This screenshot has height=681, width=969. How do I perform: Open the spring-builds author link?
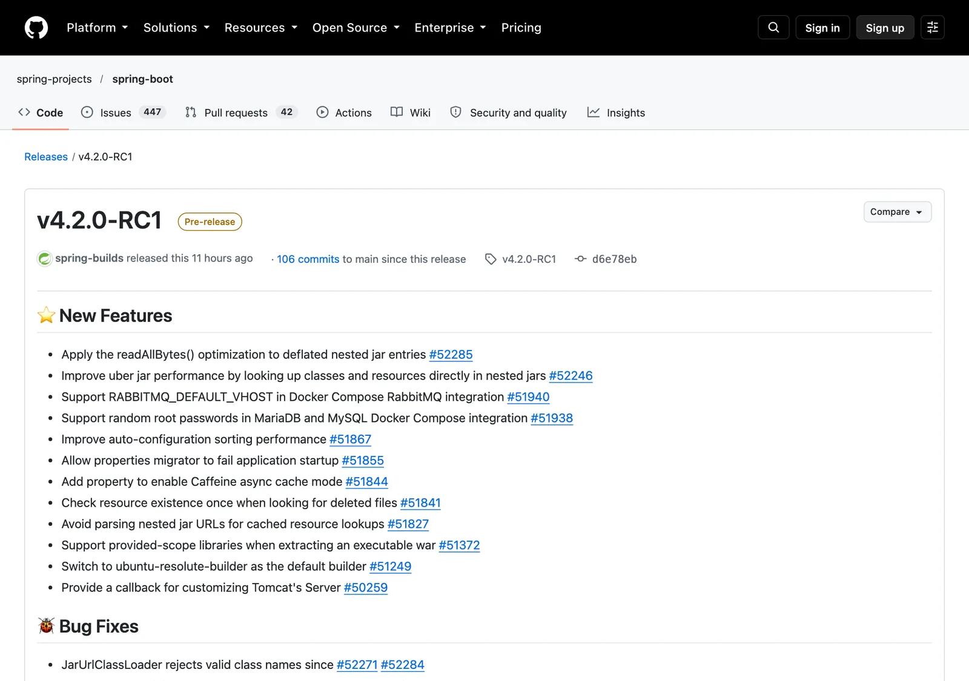90,258
